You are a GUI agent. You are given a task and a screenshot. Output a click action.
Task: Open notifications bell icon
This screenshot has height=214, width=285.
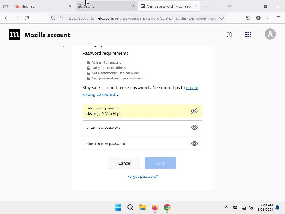point(277,207)
